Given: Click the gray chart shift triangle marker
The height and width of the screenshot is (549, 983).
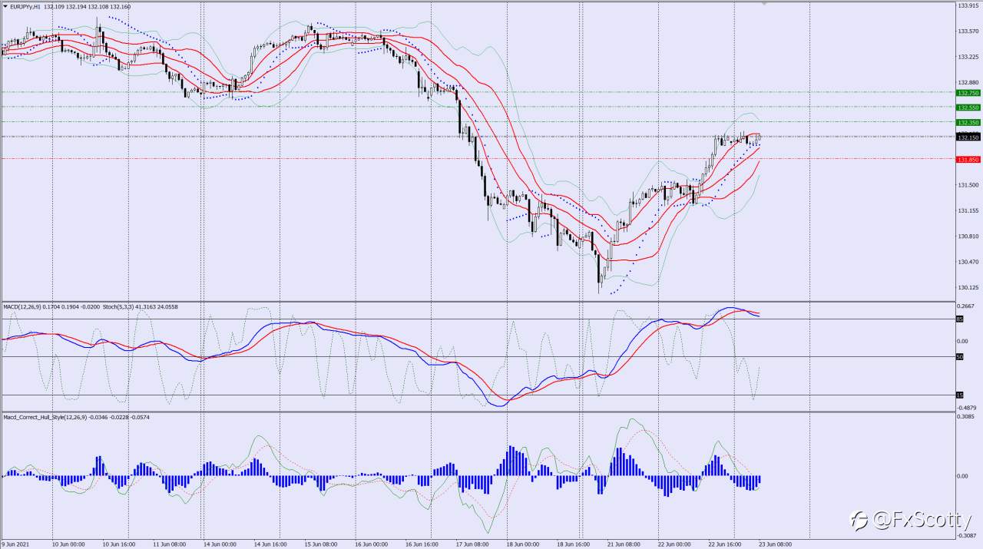Looking at the screenshot, I should click(x=763, y=4).
